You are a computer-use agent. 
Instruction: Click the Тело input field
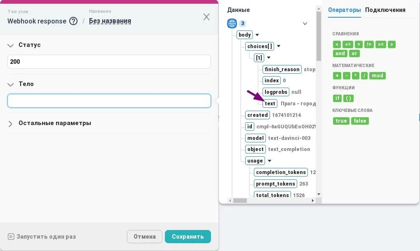109,101
